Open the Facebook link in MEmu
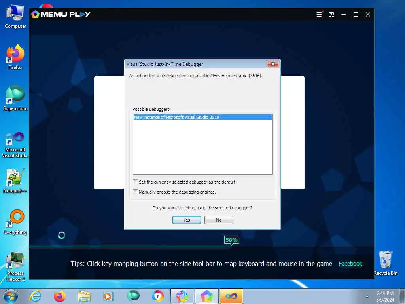This screenshot has width=405, height=304. tap(350, 264)
